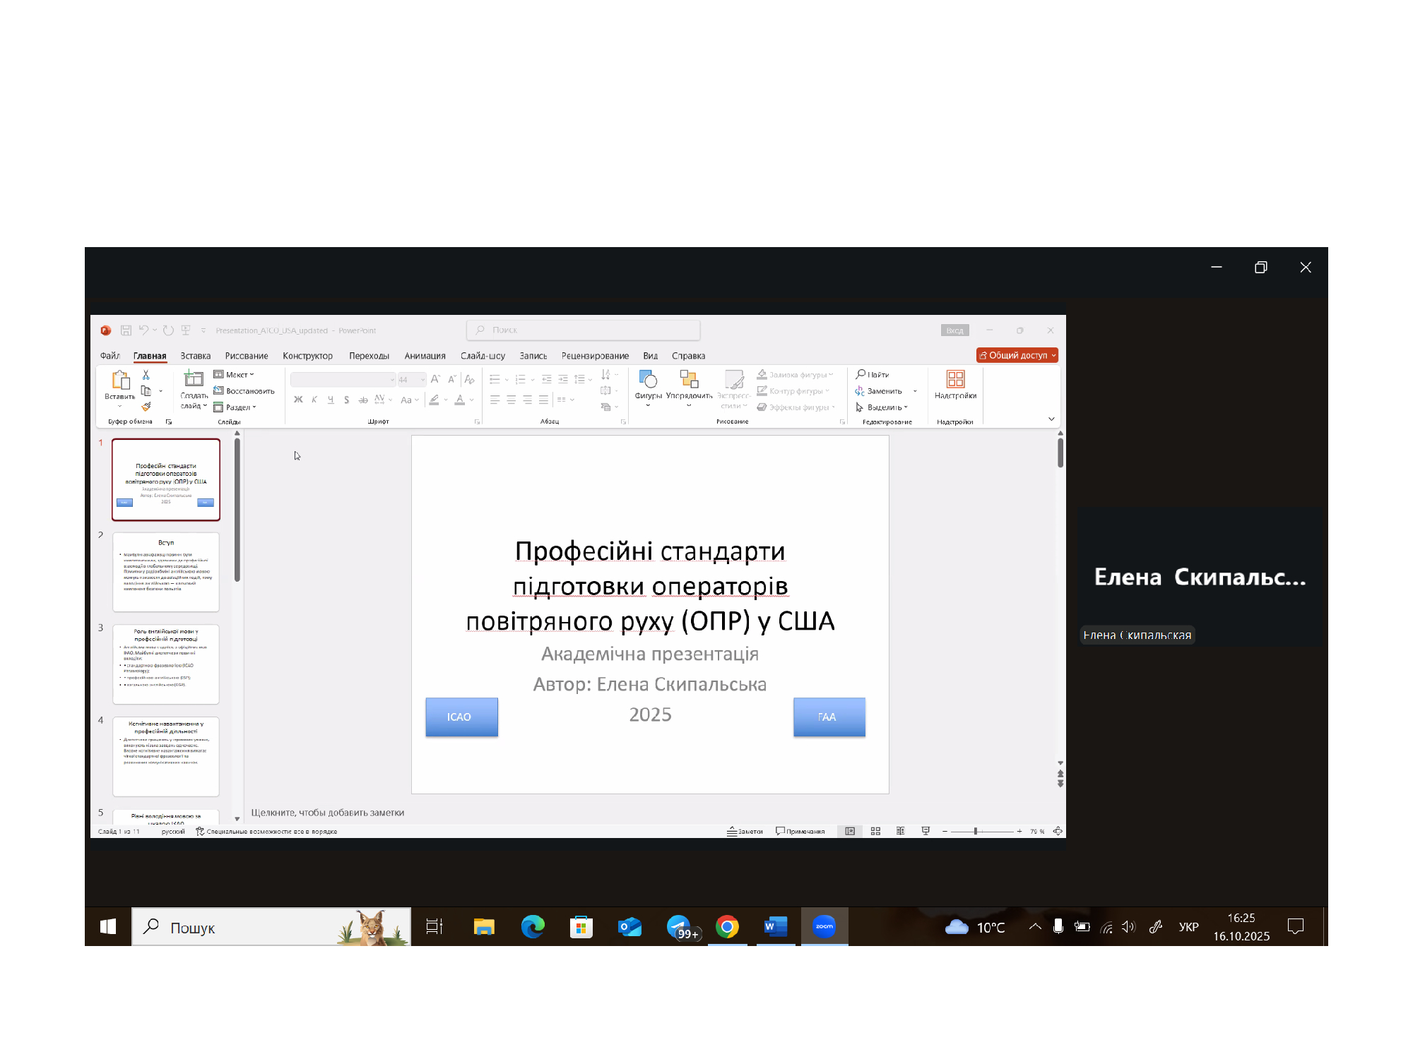Open the Вставка ribbon tab

click(195, 356)
